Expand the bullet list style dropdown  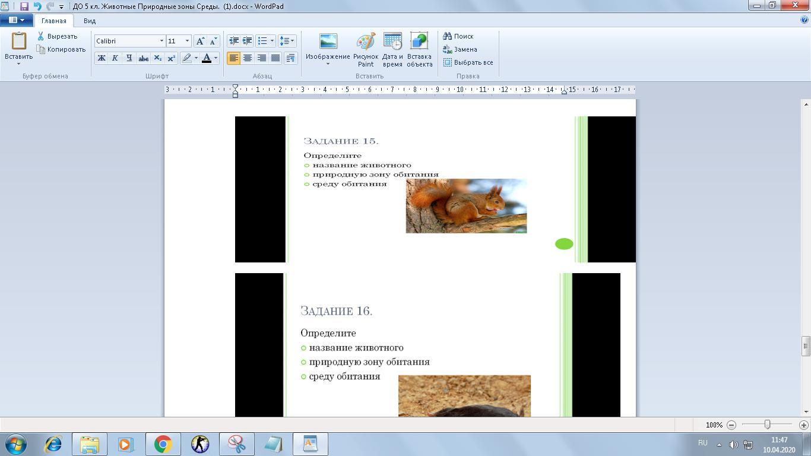coord(272,41)
